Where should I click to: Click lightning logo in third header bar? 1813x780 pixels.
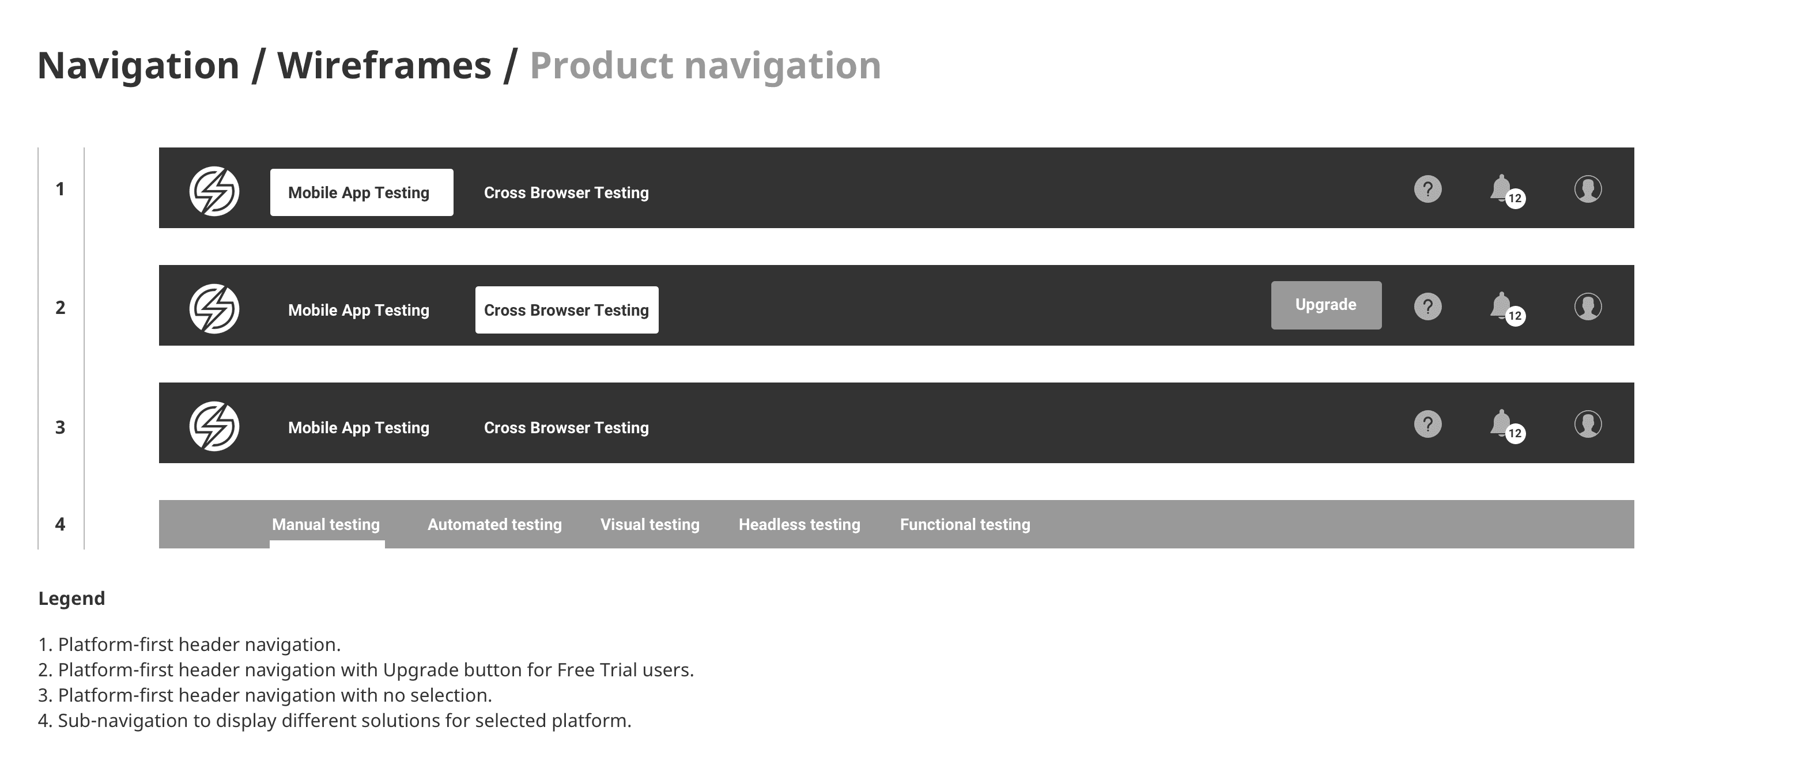click(214, 426)
